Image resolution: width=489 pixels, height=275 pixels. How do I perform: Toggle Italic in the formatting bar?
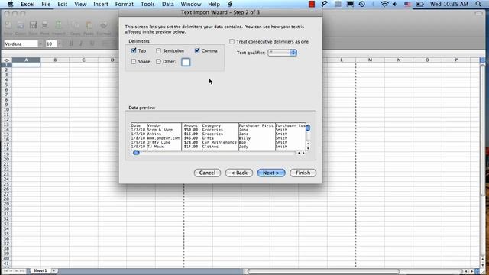81,44
